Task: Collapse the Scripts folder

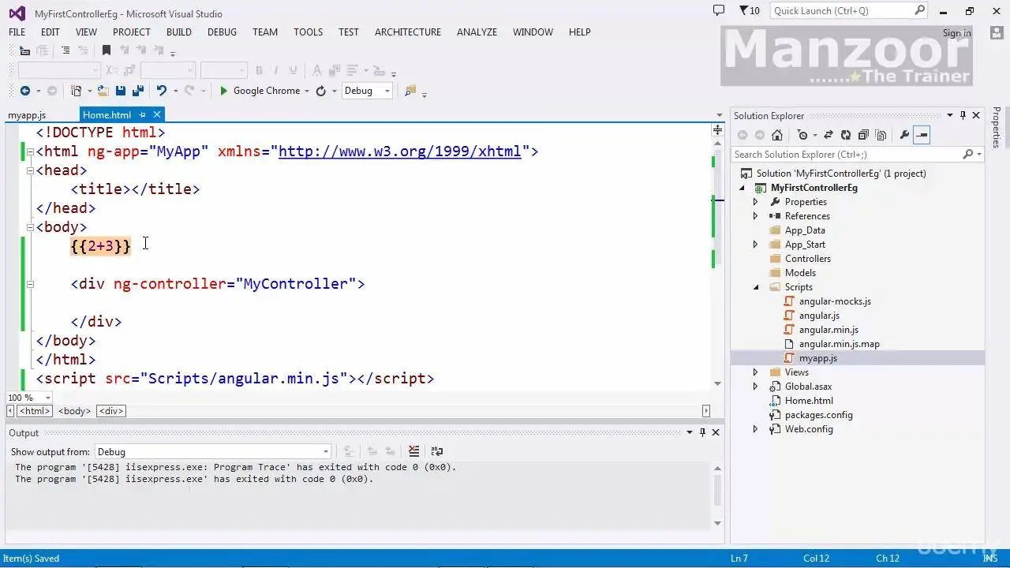Action: pos(755,287)
